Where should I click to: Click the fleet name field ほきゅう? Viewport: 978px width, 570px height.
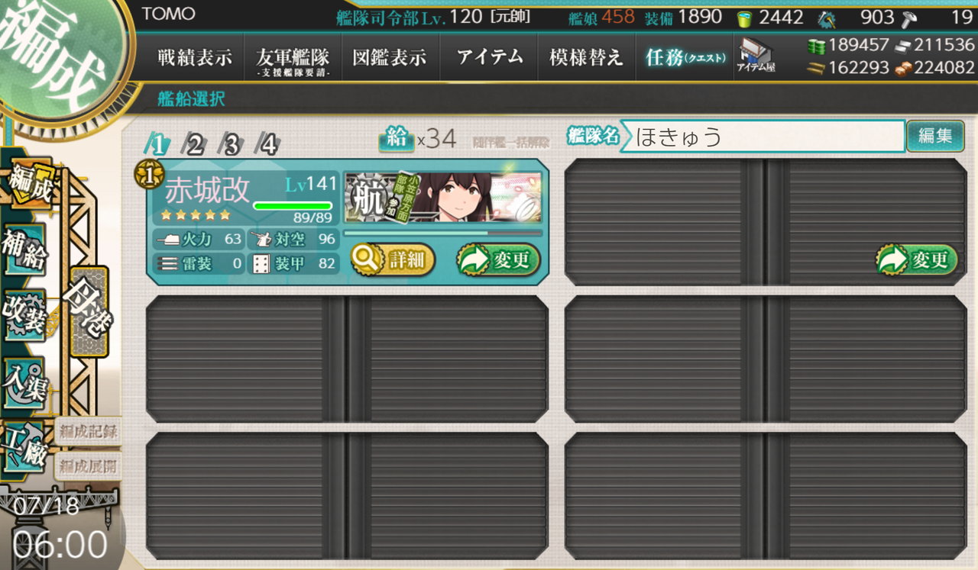(763, 137)
